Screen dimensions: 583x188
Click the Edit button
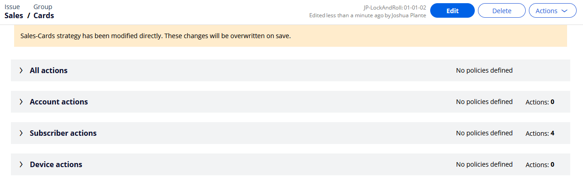point(452,11)
